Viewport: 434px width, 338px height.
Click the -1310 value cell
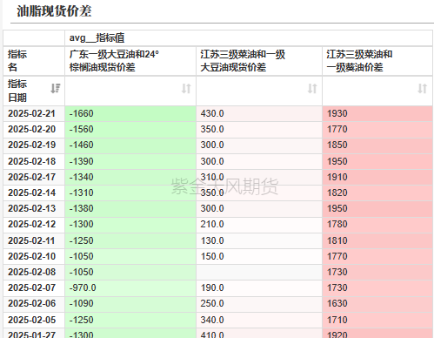[130, 193]
